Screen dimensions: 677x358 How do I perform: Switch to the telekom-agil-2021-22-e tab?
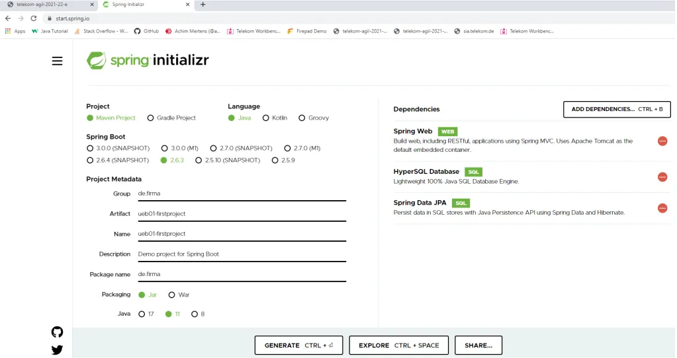48,5
